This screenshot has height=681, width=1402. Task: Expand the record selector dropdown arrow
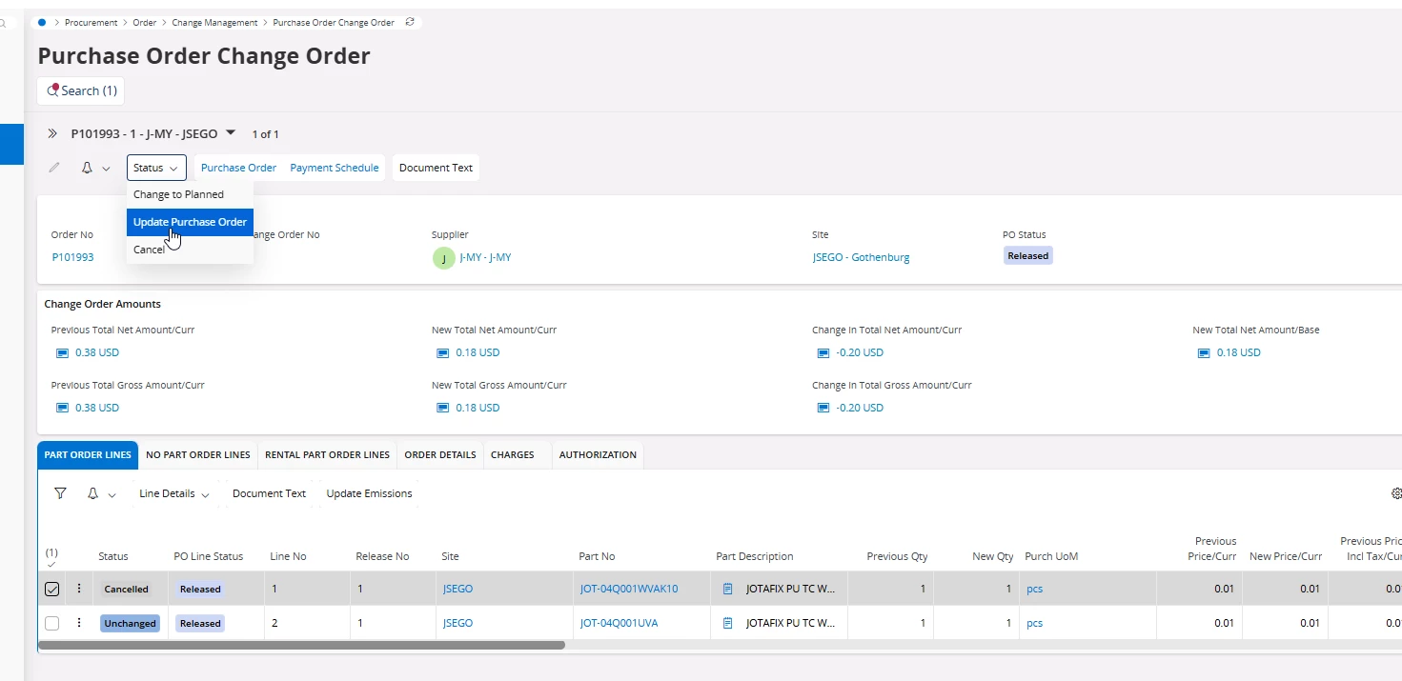(231, 133)
